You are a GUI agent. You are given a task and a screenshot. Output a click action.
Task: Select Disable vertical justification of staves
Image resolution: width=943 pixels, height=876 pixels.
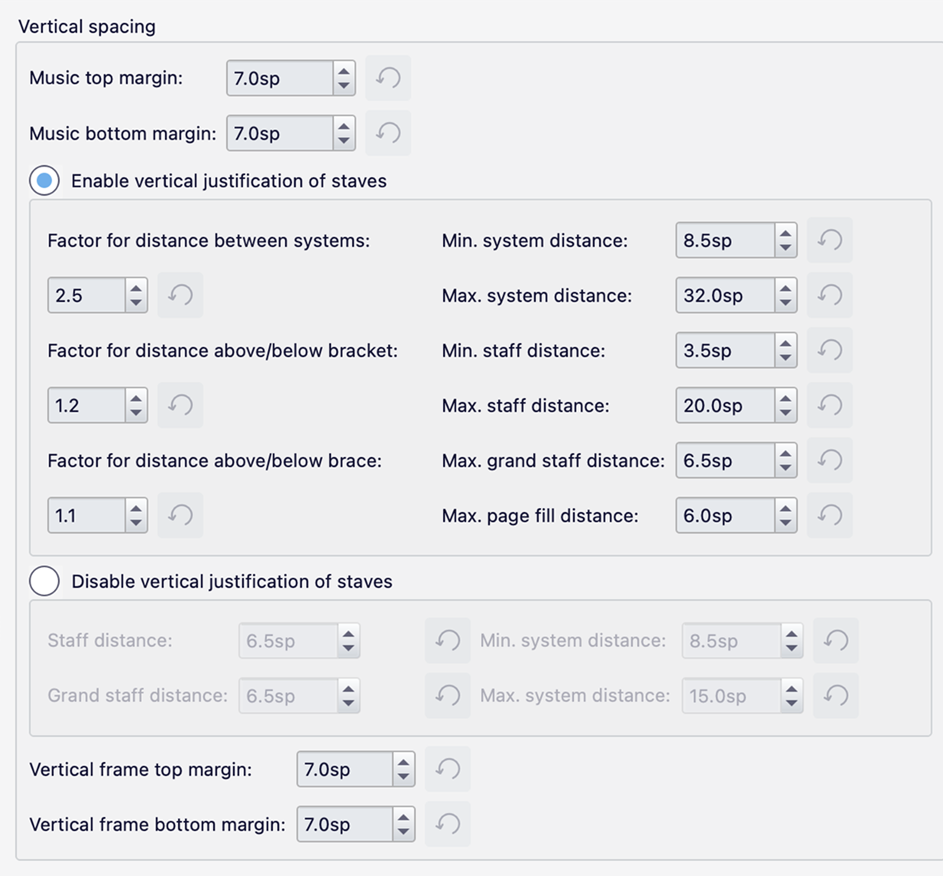coord(44,582)
